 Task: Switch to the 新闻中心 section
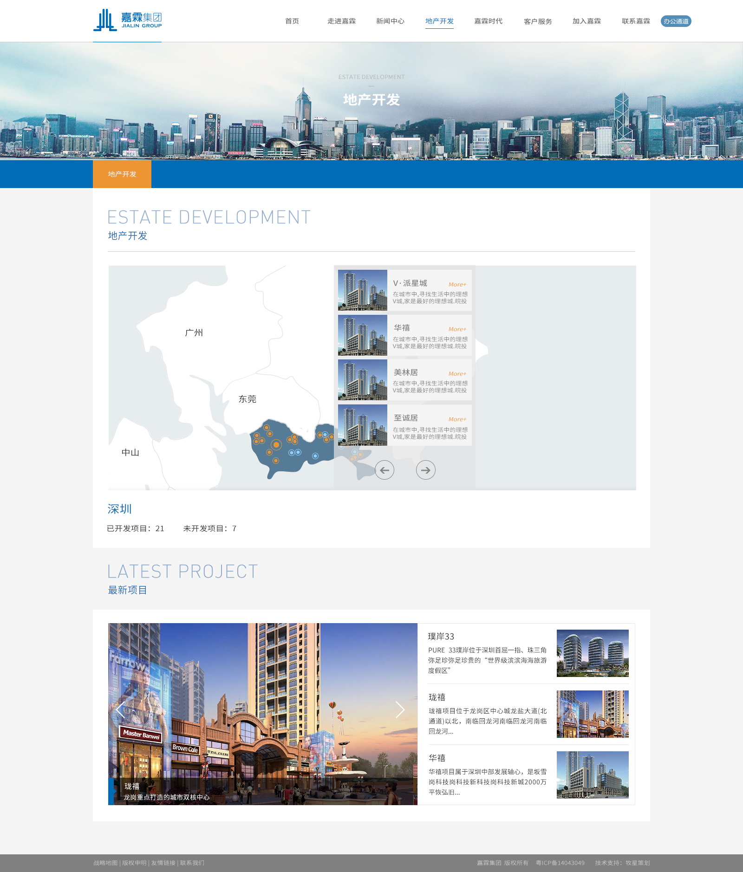(x=390, y=21)
